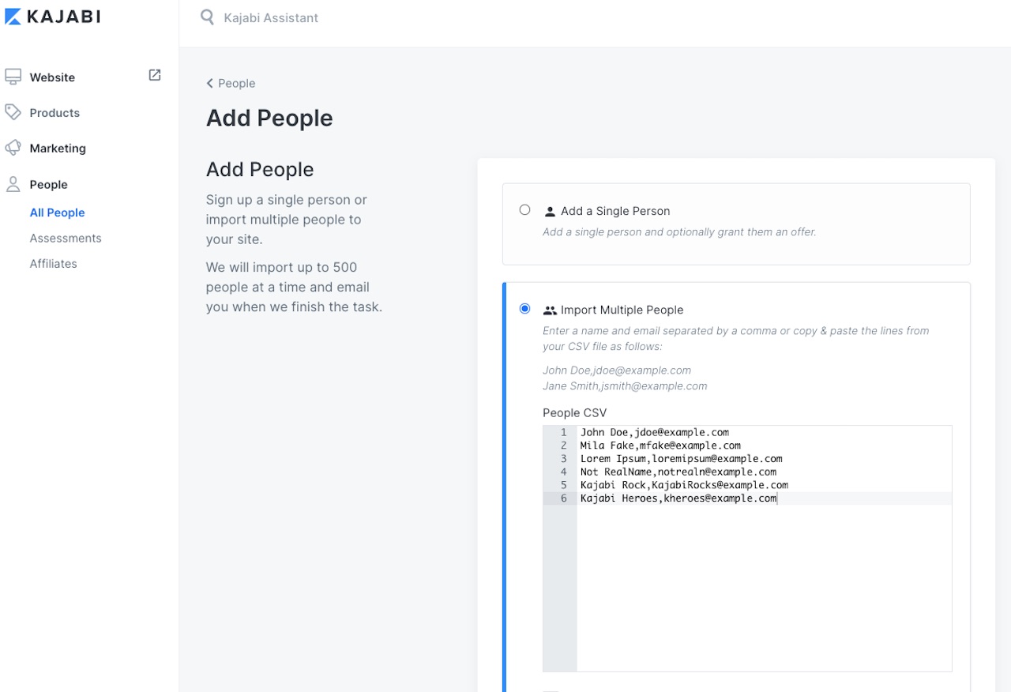Click the multiple people icon in import option

[551, 310]
